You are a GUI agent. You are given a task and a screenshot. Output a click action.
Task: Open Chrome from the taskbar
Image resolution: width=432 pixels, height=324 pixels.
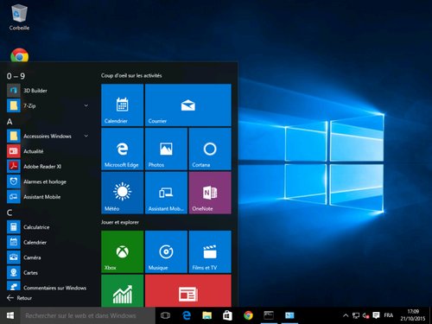click(248, 315)
